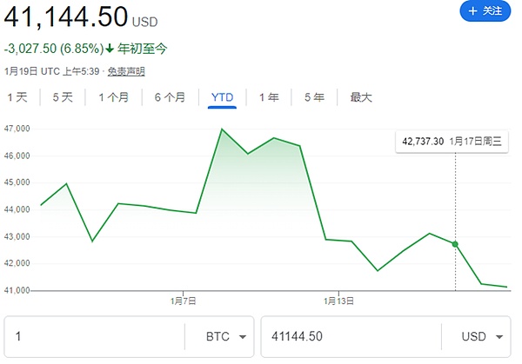Viewport: 522px width, 364px height.
Task: Switch to the 1个月 range tab
Action: coord(113,97)
